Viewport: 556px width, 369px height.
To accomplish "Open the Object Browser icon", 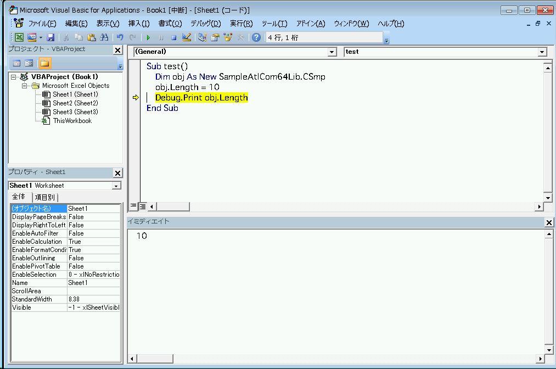I will tap(227, 37).
